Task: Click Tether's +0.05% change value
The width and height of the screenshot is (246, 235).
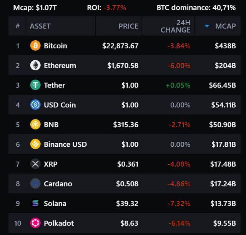Action: click(178, 85)
